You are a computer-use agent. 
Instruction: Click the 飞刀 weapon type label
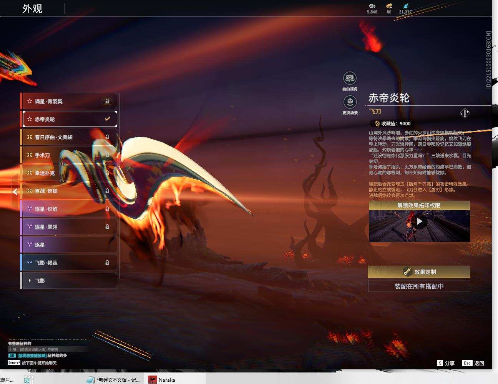pos(375,111)
